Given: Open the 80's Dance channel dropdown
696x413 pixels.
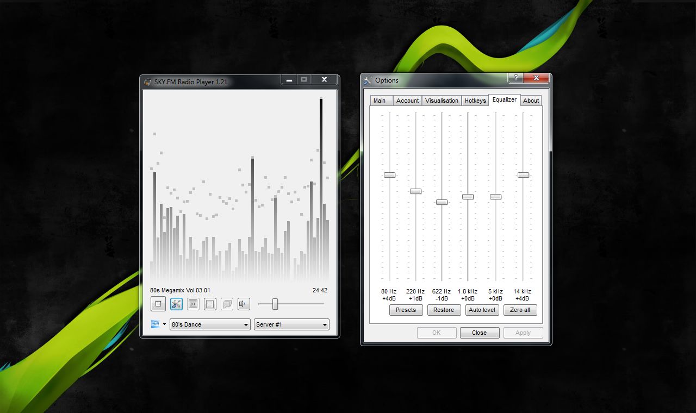Looking at the screenshot, I should point(210,324).
